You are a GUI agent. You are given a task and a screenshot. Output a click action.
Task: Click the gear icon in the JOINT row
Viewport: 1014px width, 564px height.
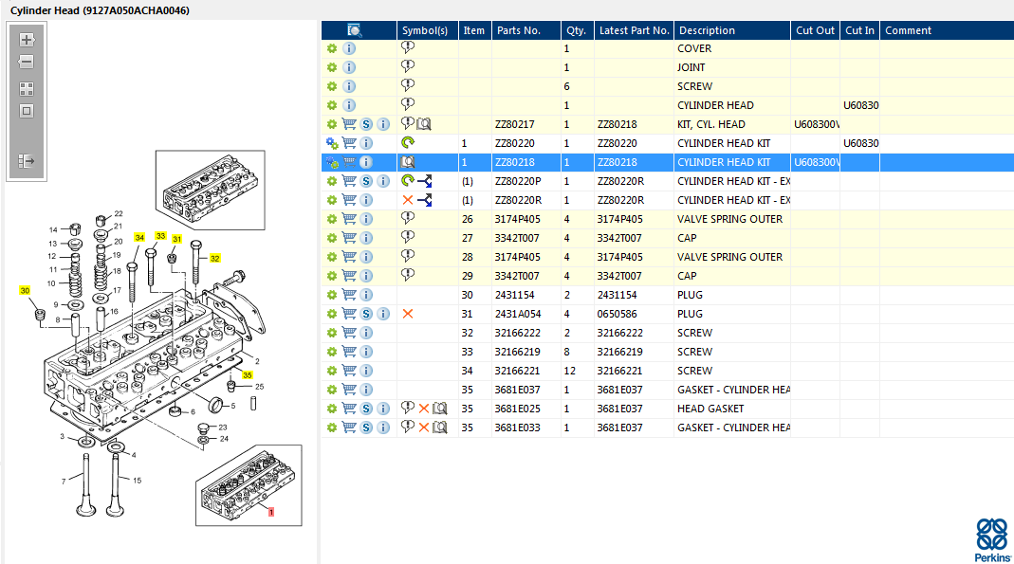[x=332, y=67]
